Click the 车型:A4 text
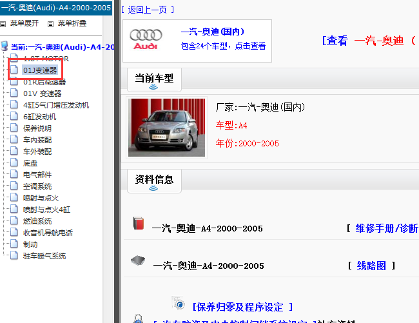This screenshot has width=419, height=323. pyautogui.click(x=231, y=125)
